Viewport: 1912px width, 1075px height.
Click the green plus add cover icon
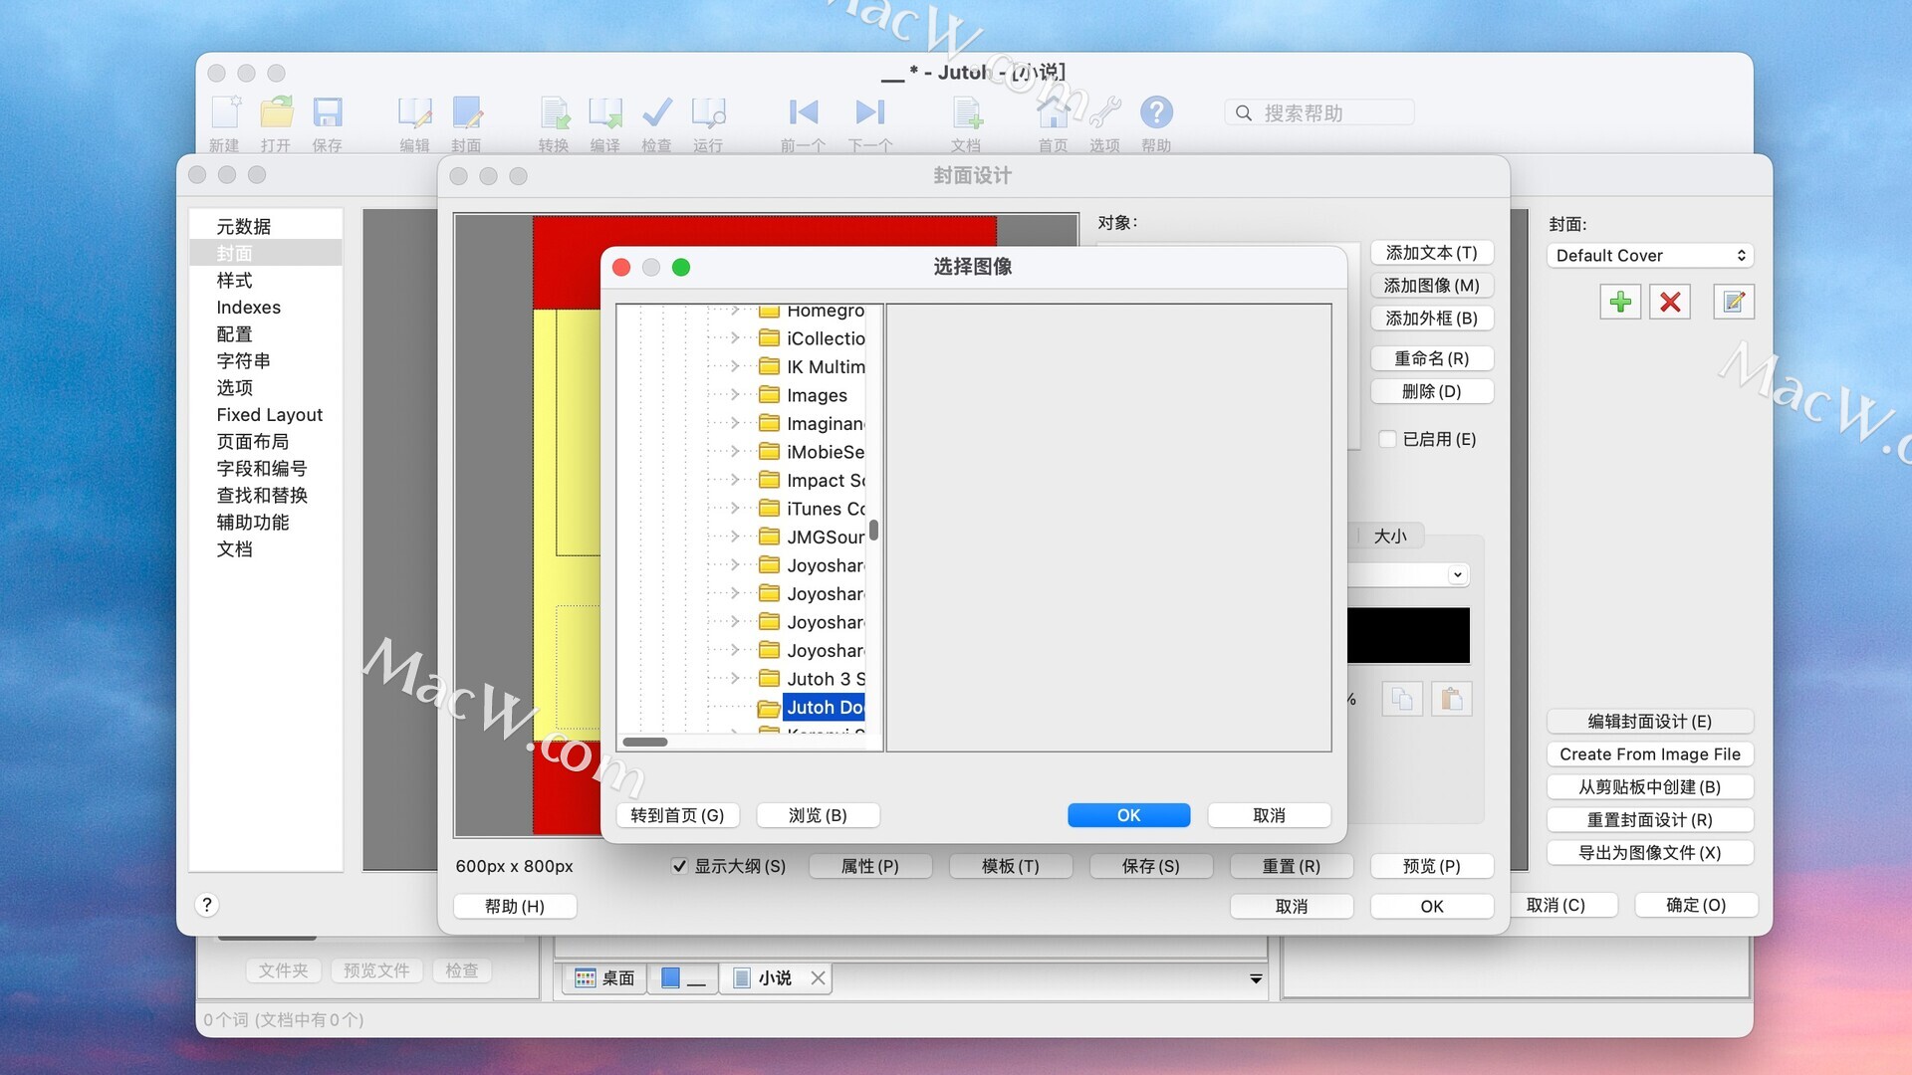(1620, 302)
